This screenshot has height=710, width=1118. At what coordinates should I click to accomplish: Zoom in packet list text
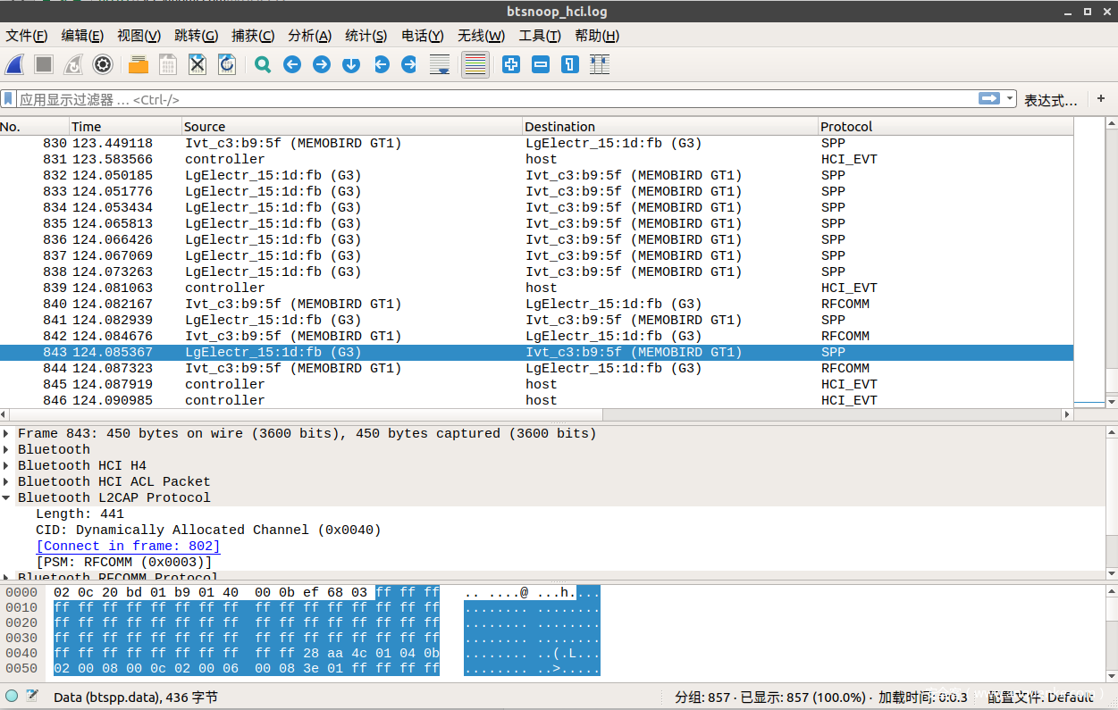click(x=511, y=64)
